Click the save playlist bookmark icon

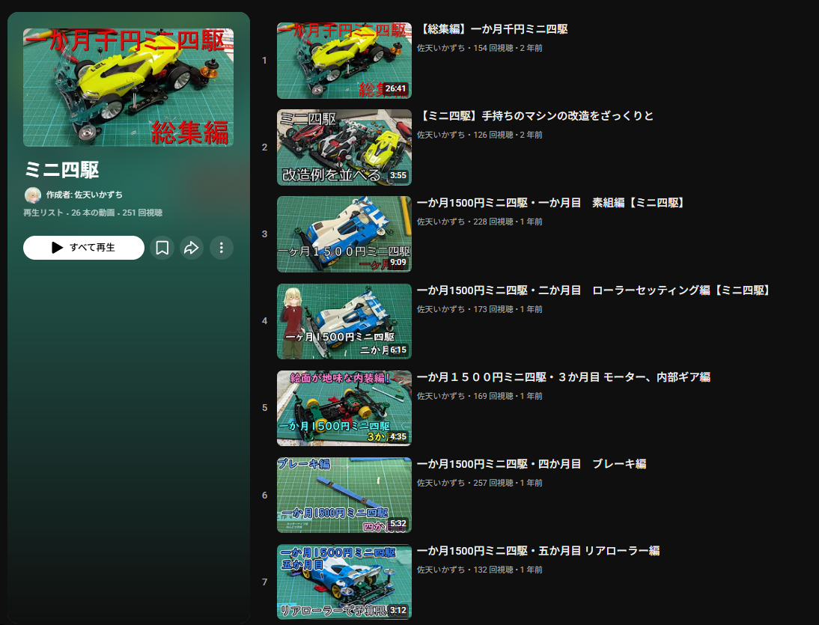tap(162, 248)
